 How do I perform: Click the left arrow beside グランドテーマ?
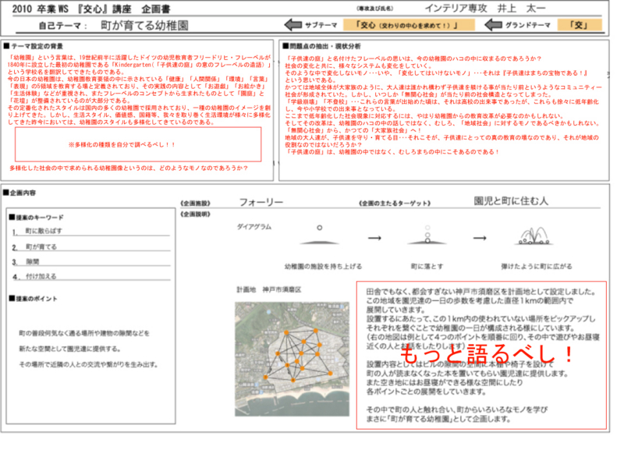pyautogui.click(x=494, y=25)
